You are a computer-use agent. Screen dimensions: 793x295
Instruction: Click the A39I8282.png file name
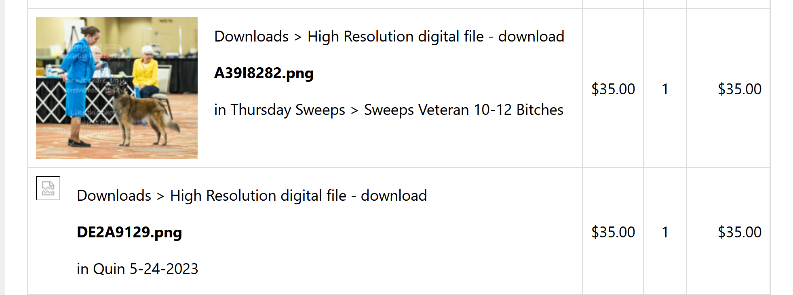(264, 73)
